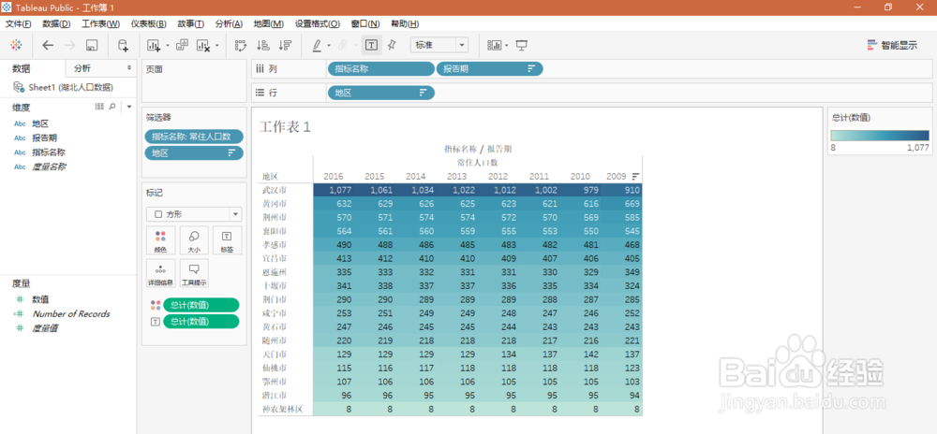937x434 pixels.
Task: Sort ascending using the toolbar icon
Action: (263, 45)
